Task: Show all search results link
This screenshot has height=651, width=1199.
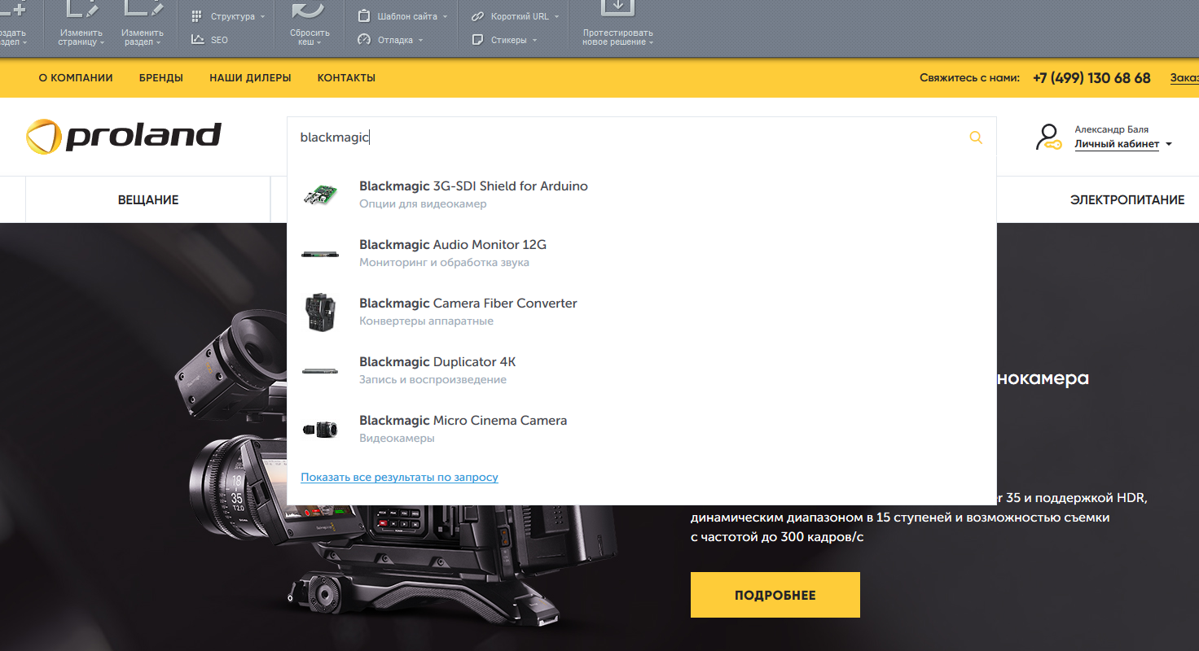Action: (399, 477)
